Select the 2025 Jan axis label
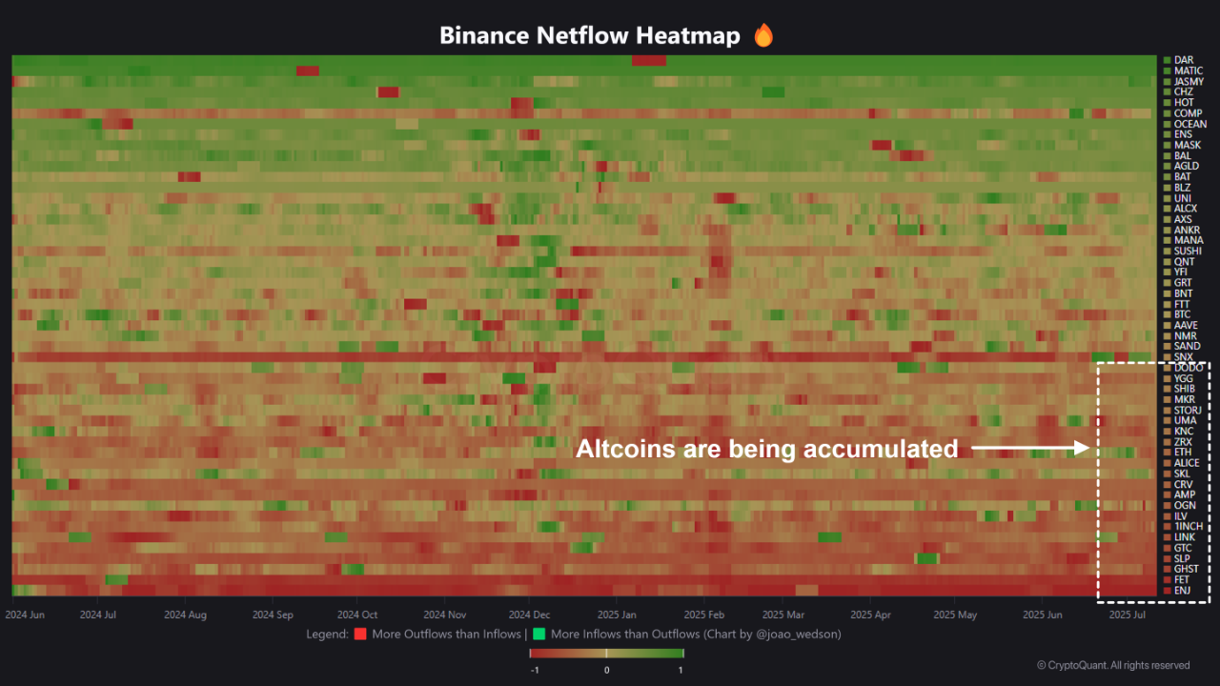The width and height of the screenshot is (1220, 686). [617, 615]
